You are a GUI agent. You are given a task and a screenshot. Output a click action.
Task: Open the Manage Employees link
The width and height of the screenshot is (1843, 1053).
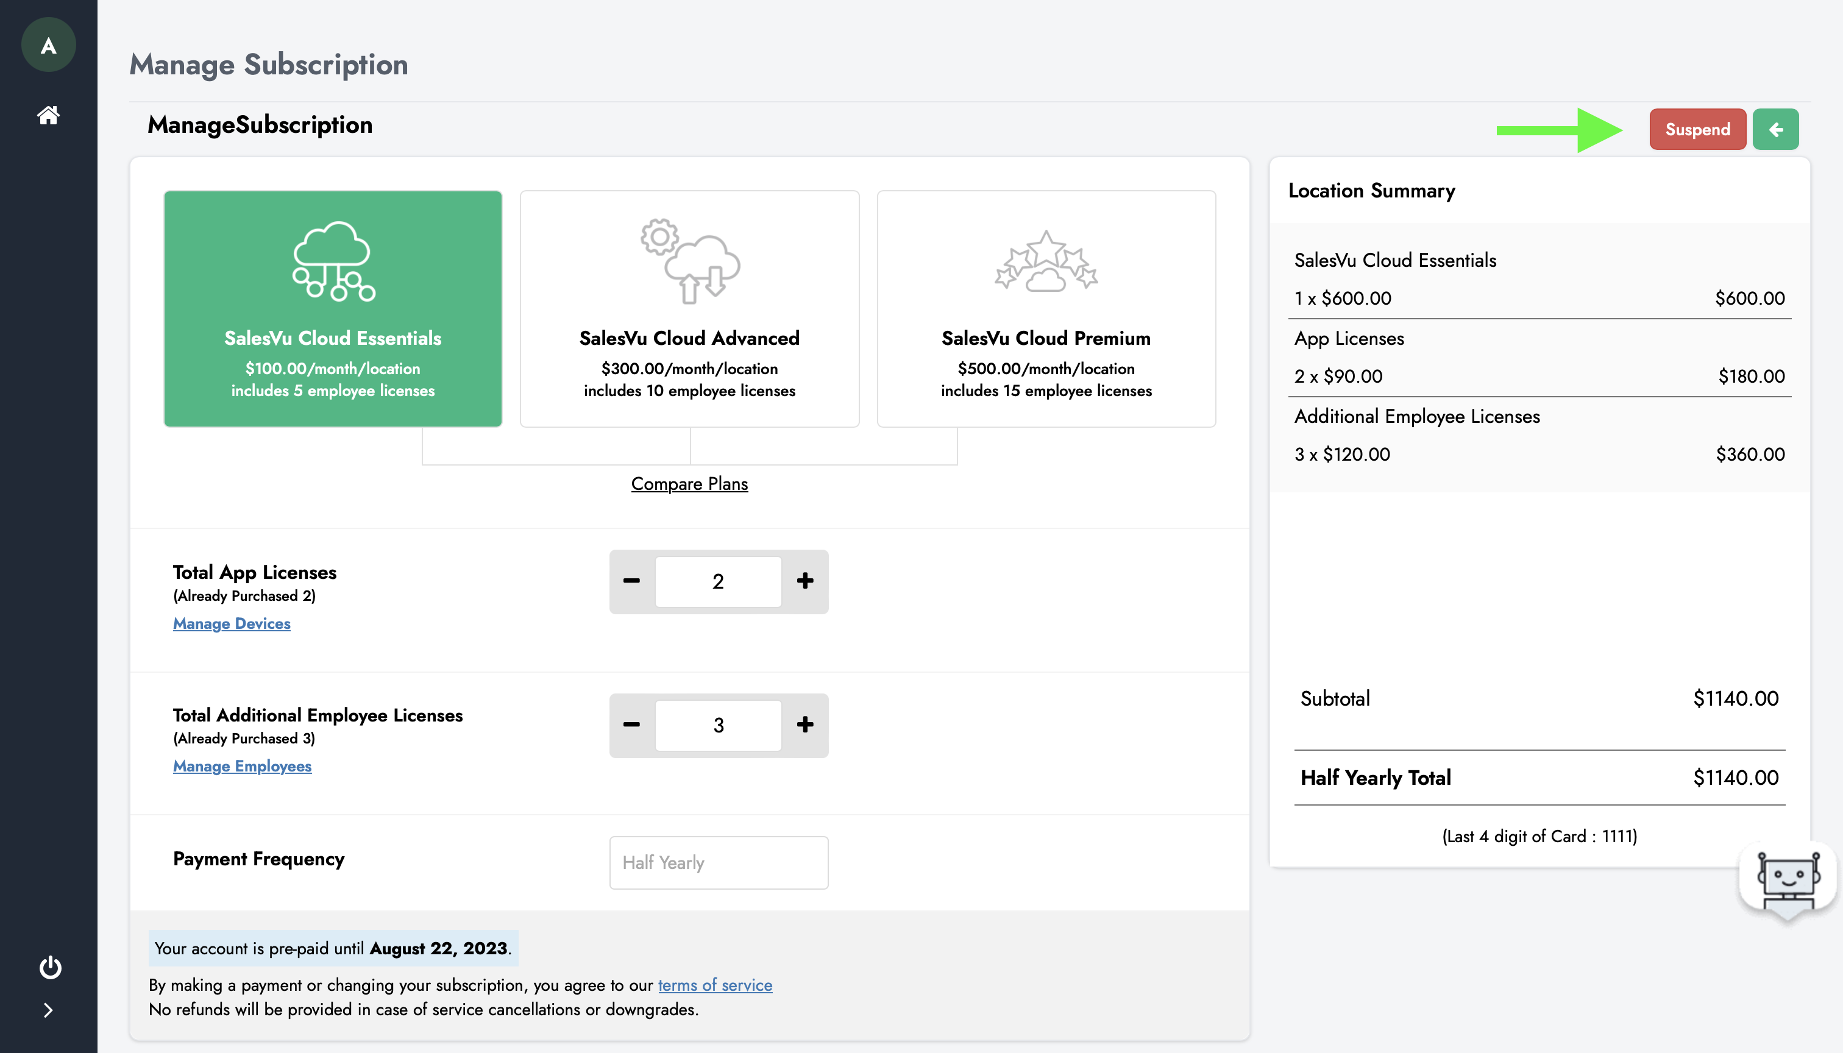click(243, 766)
